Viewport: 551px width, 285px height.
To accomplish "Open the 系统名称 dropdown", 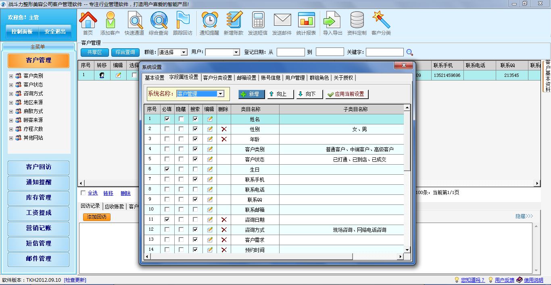I will coord(220,94).
